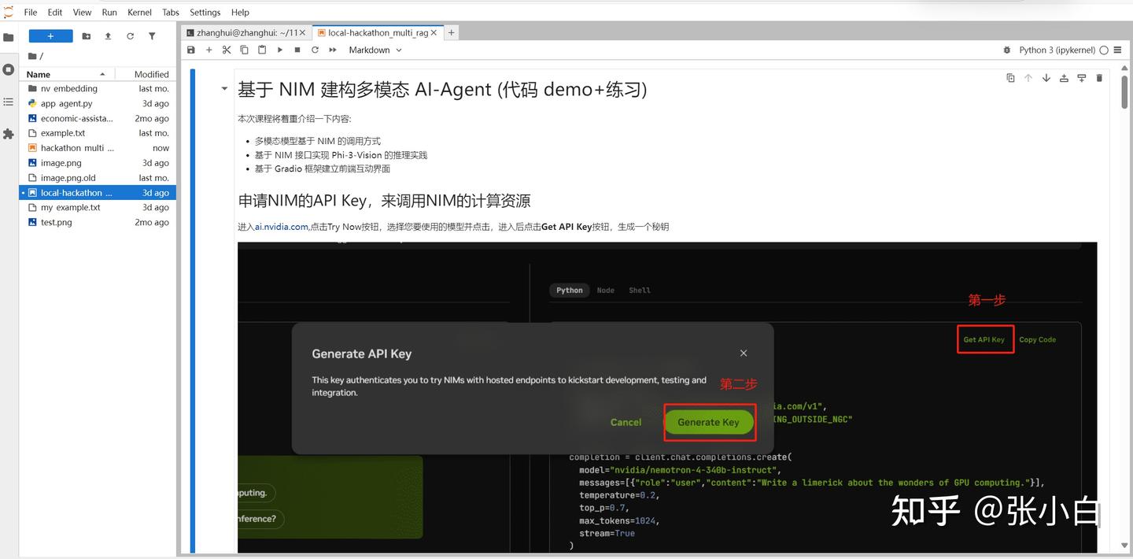Open the Kernel menu
Image resolution: width=1133 pixels, height=559 pixels.
(x=140, y=12)
